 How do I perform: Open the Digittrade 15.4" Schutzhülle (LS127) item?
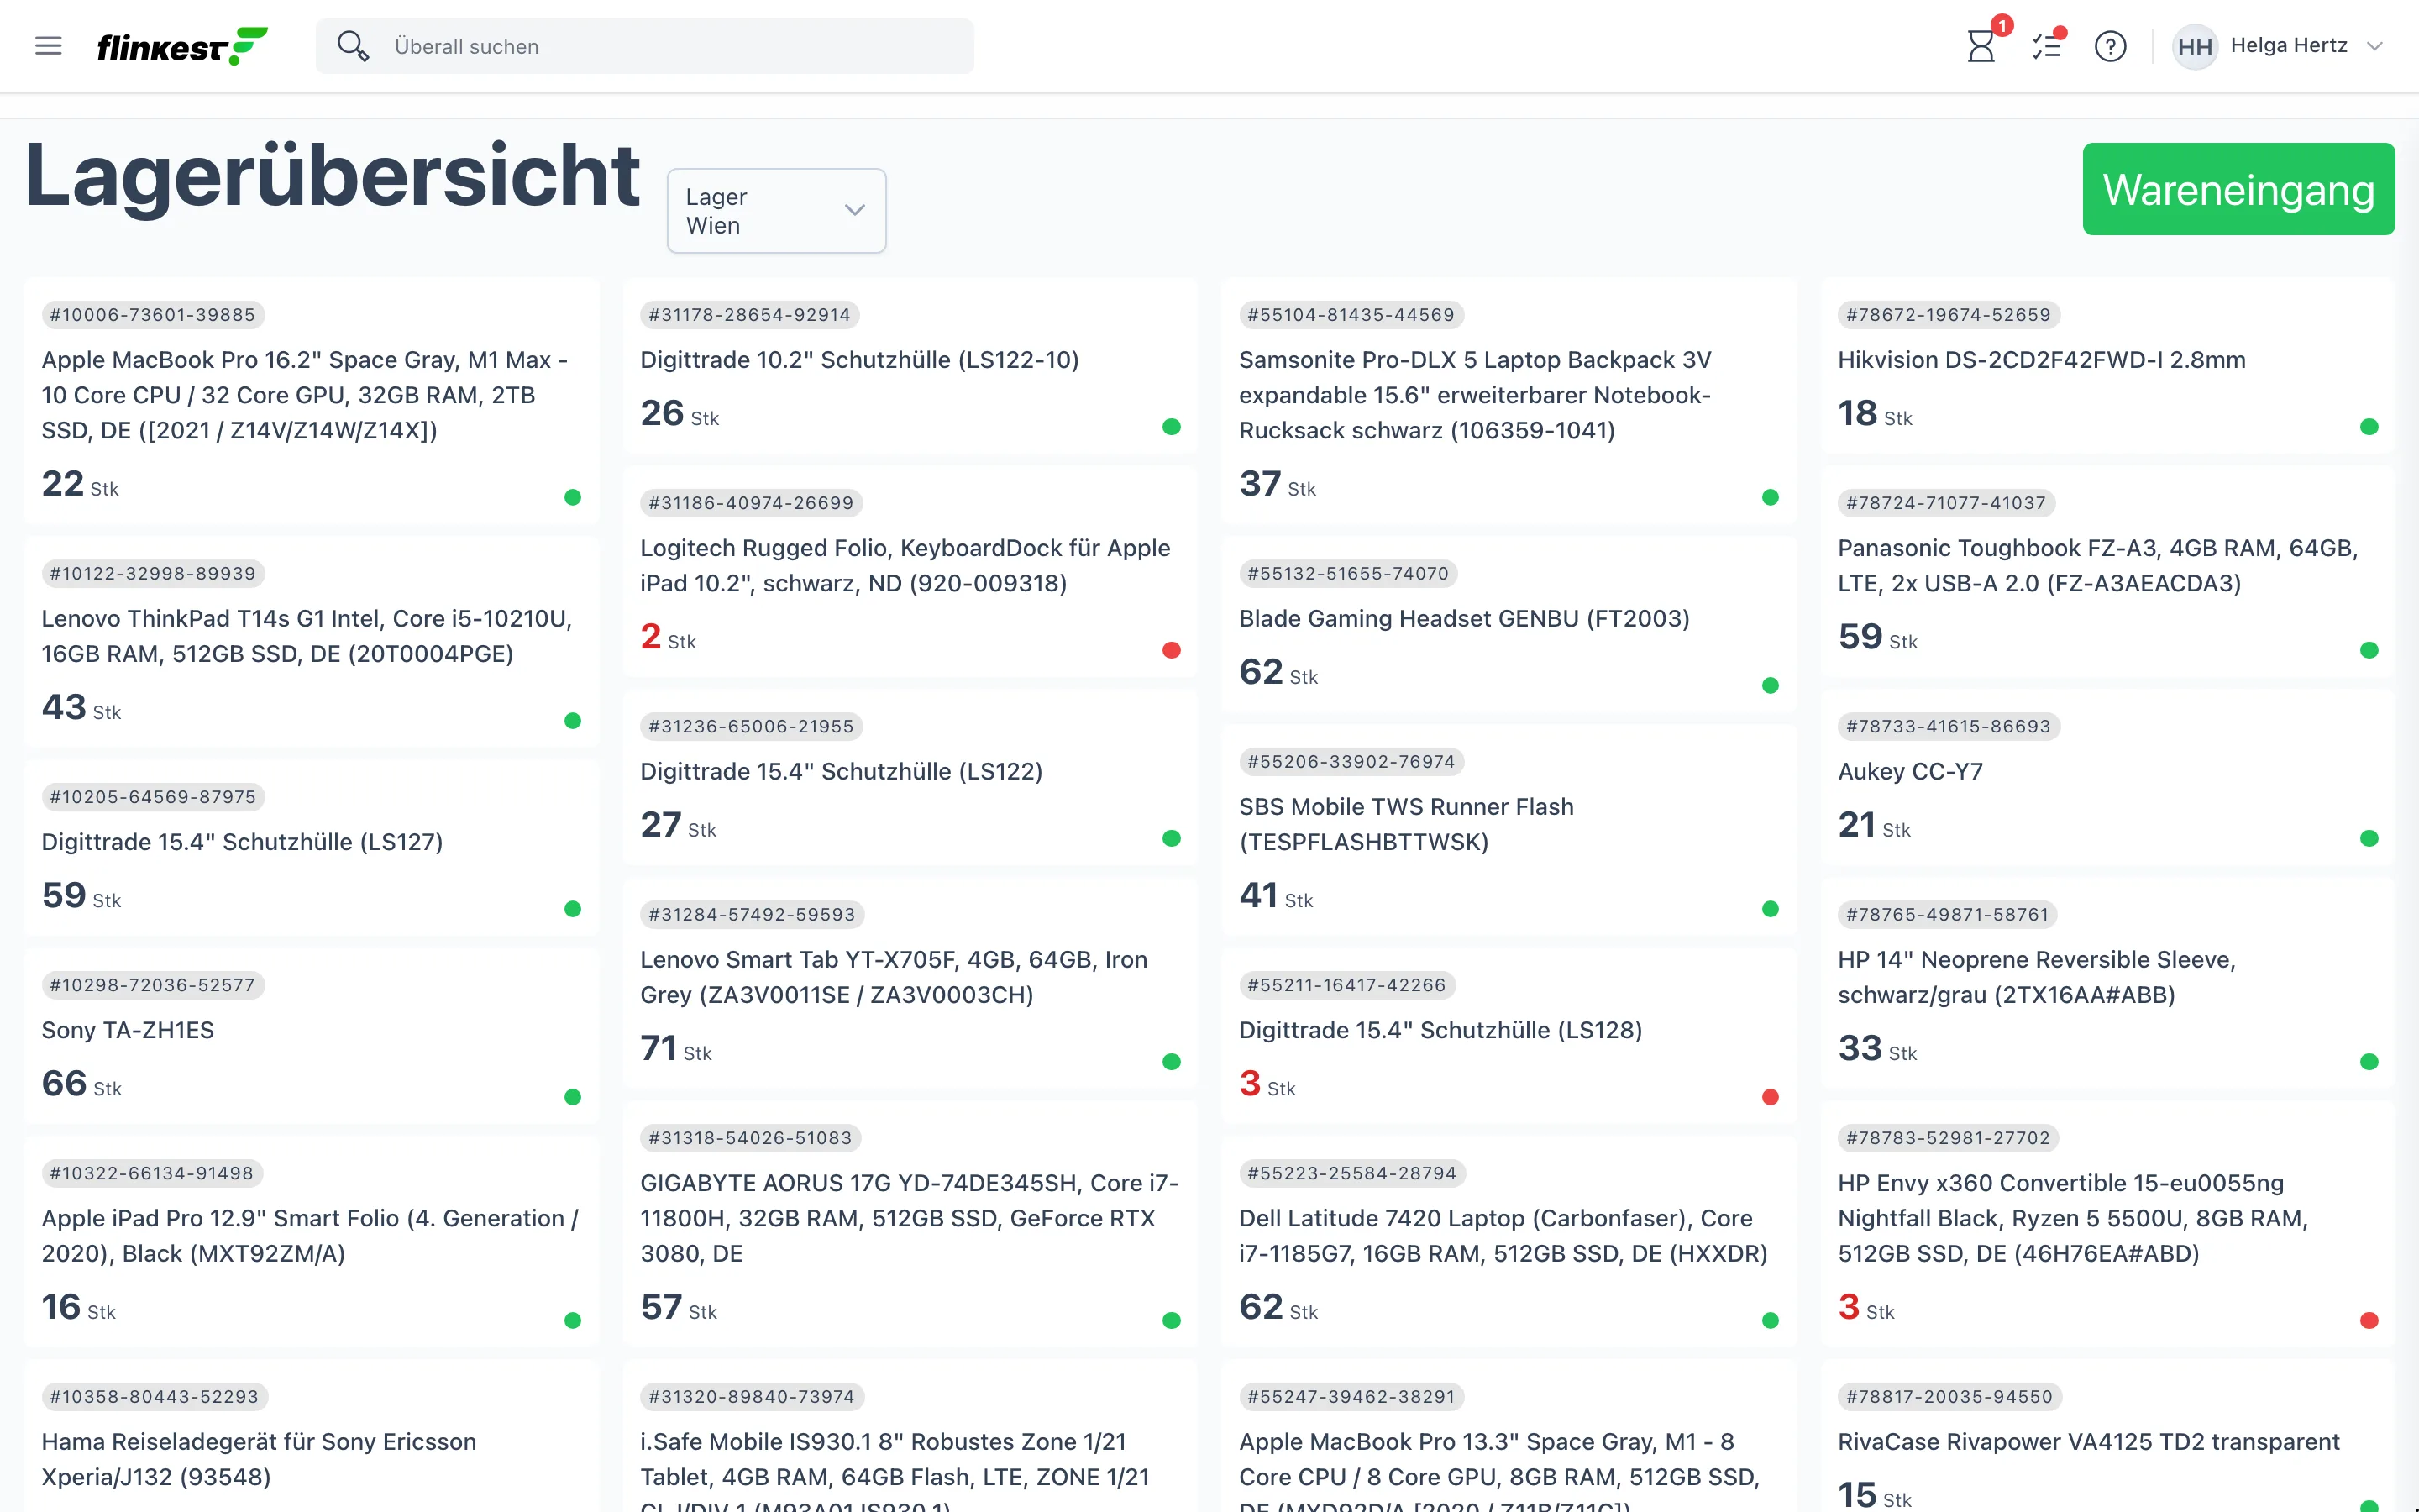click(x=312, y=848)
